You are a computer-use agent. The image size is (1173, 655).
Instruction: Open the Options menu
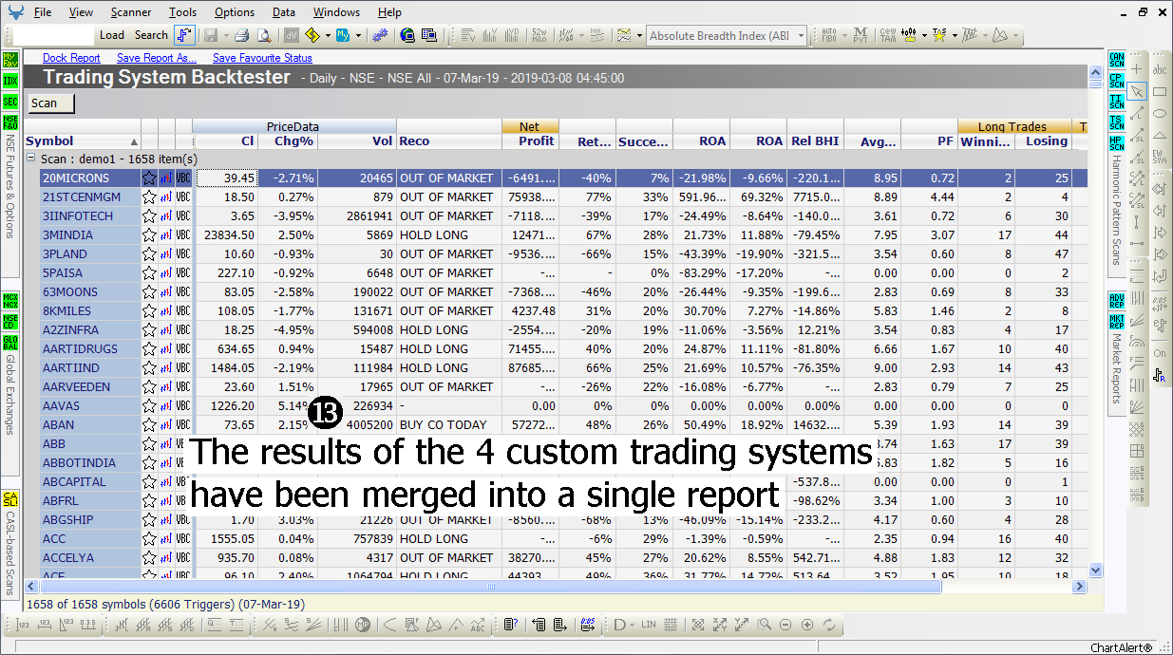tap(235, 12)
